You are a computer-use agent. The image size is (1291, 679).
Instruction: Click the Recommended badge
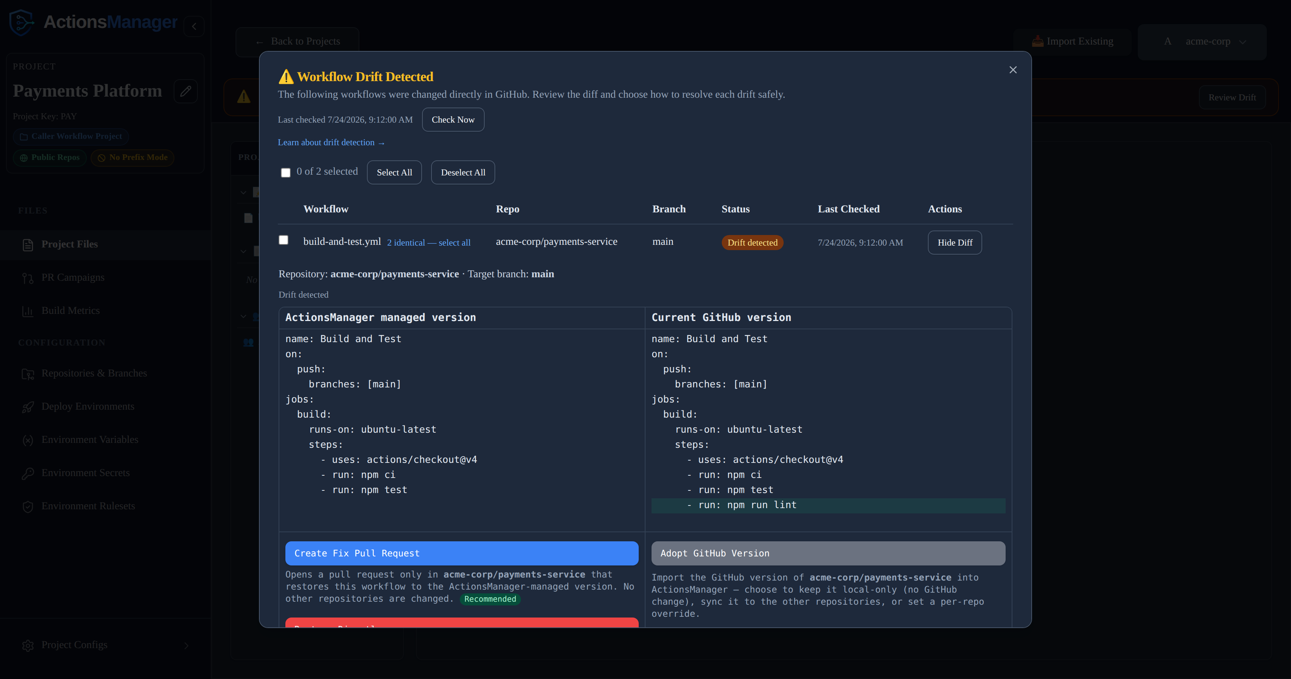click(x=490, y=599)
